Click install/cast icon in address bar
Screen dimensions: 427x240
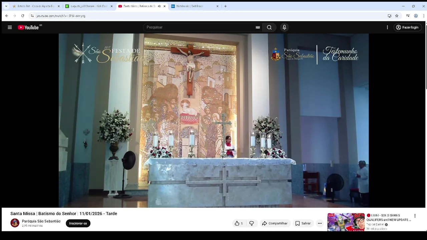point(389,16)
